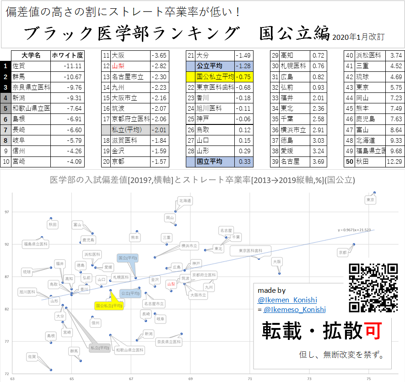The height and width of the screenshot is (382, 405).
Task: Select the 東京医科歯科 chart data label
Action: point(250,251)
